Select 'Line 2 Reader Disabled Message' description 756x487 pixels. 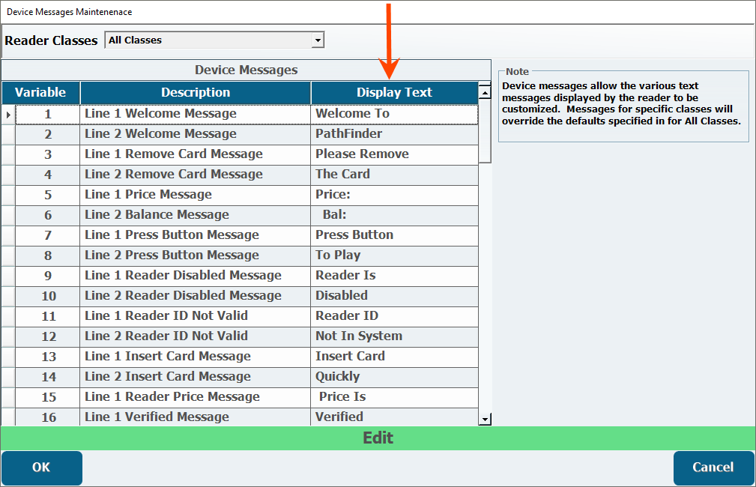tap(183, 296)
